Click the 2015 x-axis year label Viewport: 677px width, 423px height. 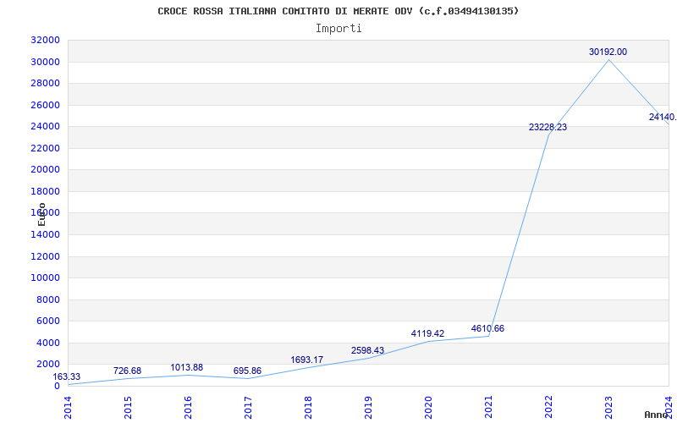pyautogui.click(x=129, y=408)
